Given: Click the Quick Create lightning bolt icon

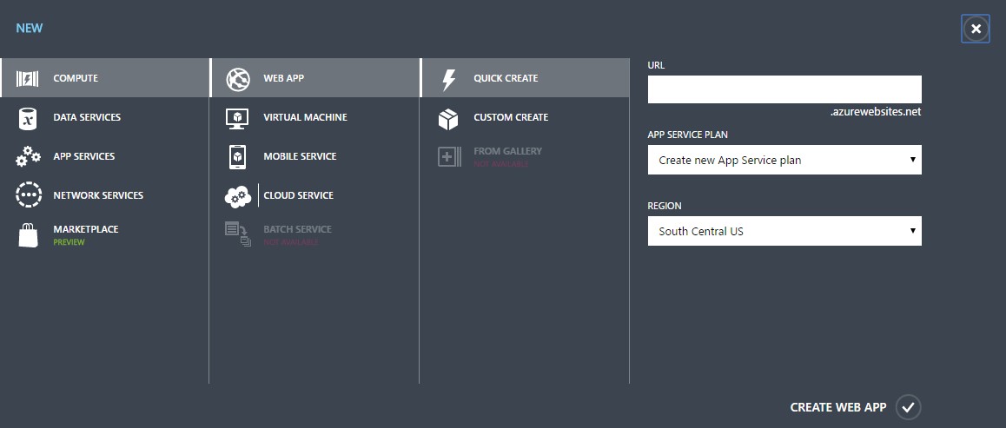Looking at the screenshot, I should pyautogui.click(x=448, y=79).
